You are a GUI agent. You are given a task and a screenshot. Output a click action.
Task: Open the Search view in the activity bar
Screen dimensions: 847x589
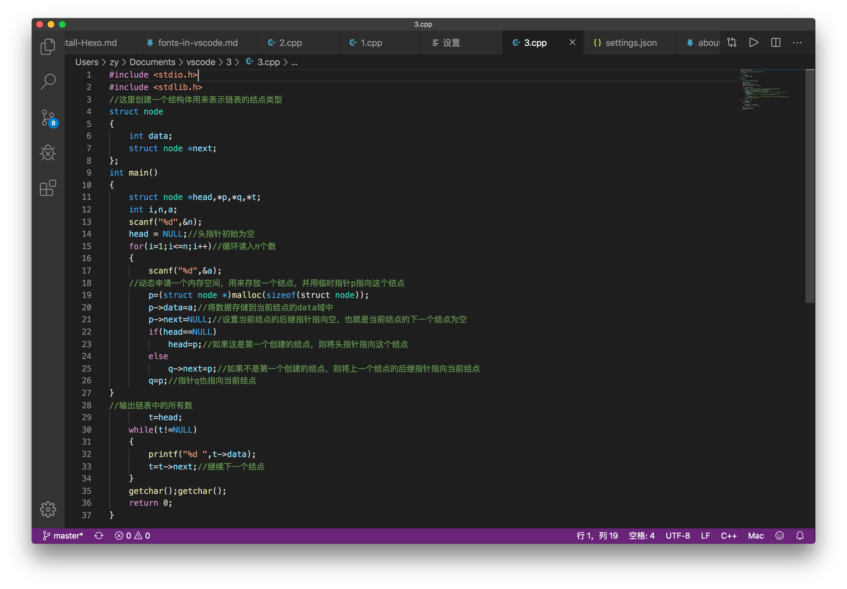(x=48, y=82)
